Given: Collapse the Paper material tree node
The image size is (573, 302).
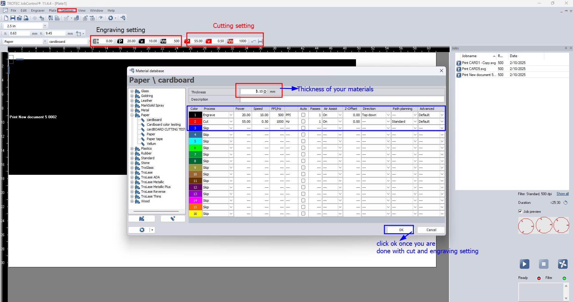Looking at the screenshot, I should click(132, 115).
